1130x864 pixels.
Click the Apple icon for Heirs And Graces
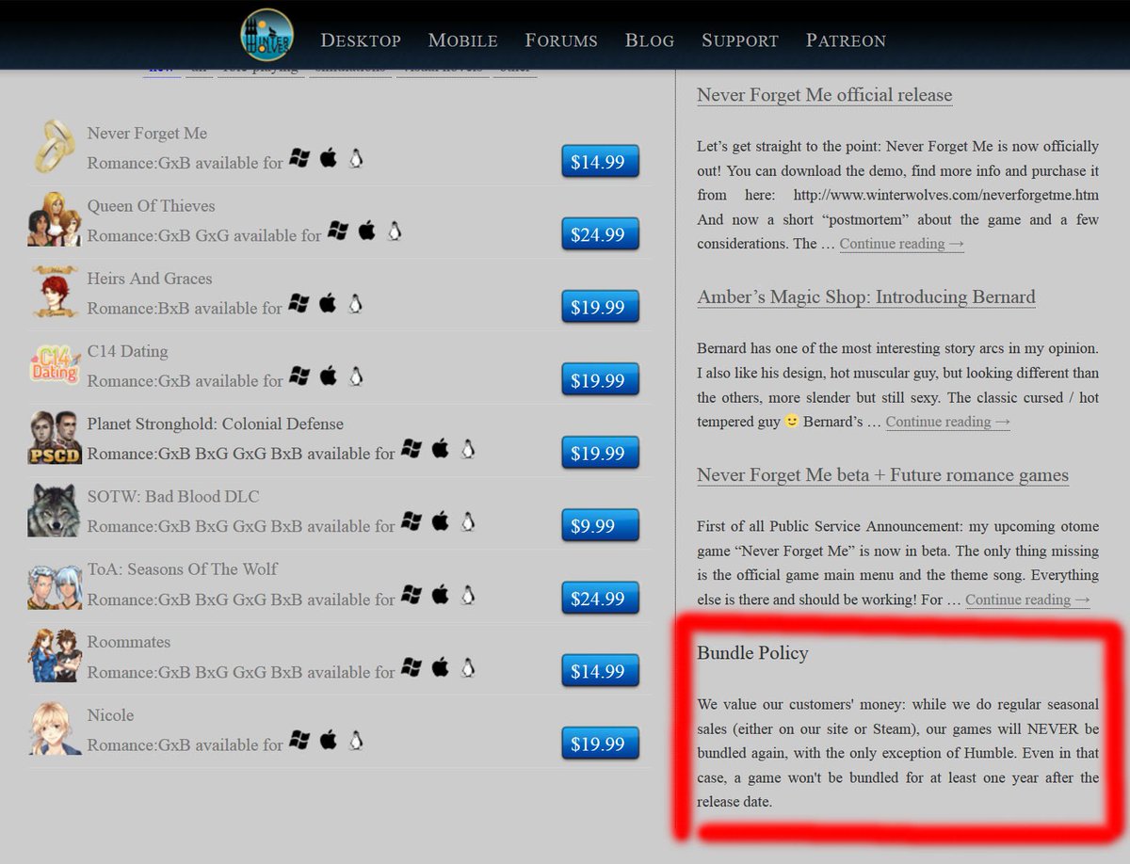(x=328, y=303)
